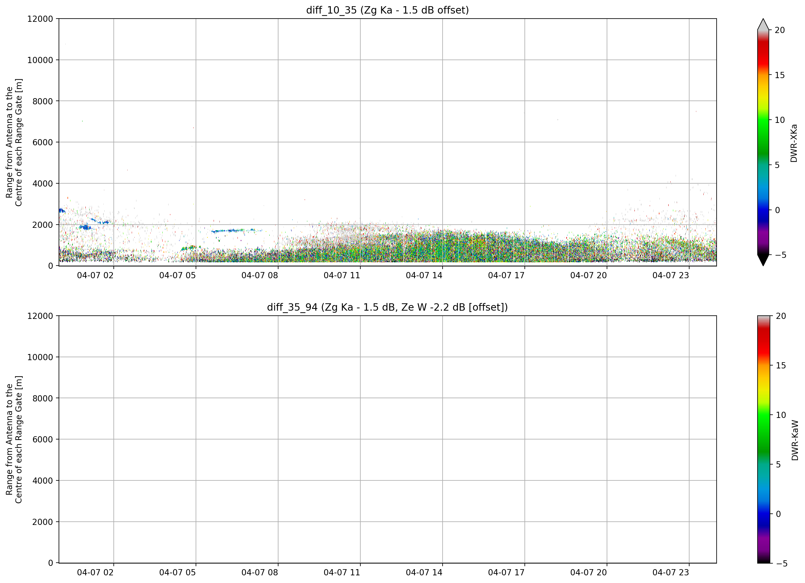Click the bottom plot y-axis range label
This screenshot has width=805, height=583.
(14, 439)
